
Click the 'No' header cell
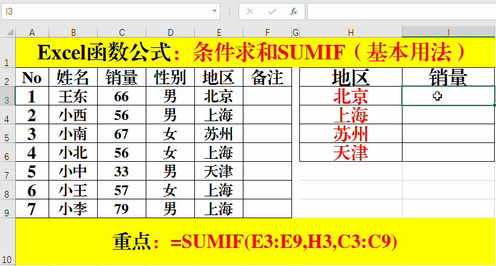click(32, 77)
